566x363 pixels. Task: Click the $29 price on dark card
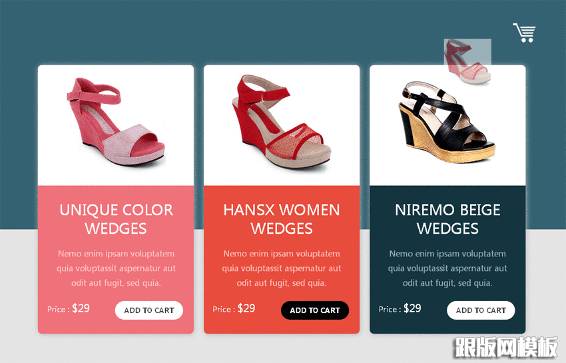click(x=412, y=308)
